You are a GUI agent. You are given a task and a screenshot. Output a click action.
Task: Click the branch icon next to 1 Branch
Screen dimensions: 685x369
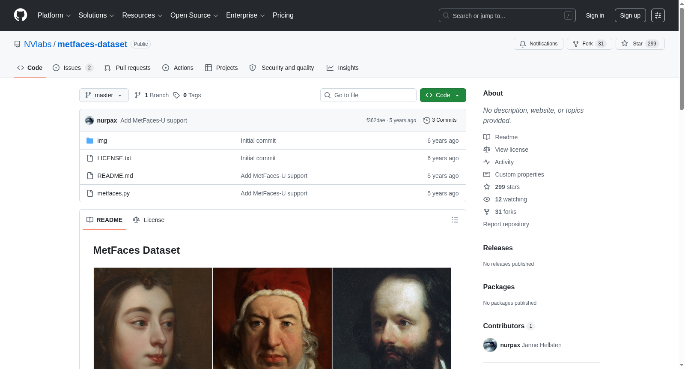pyautogui.click(x=138, y=95)
